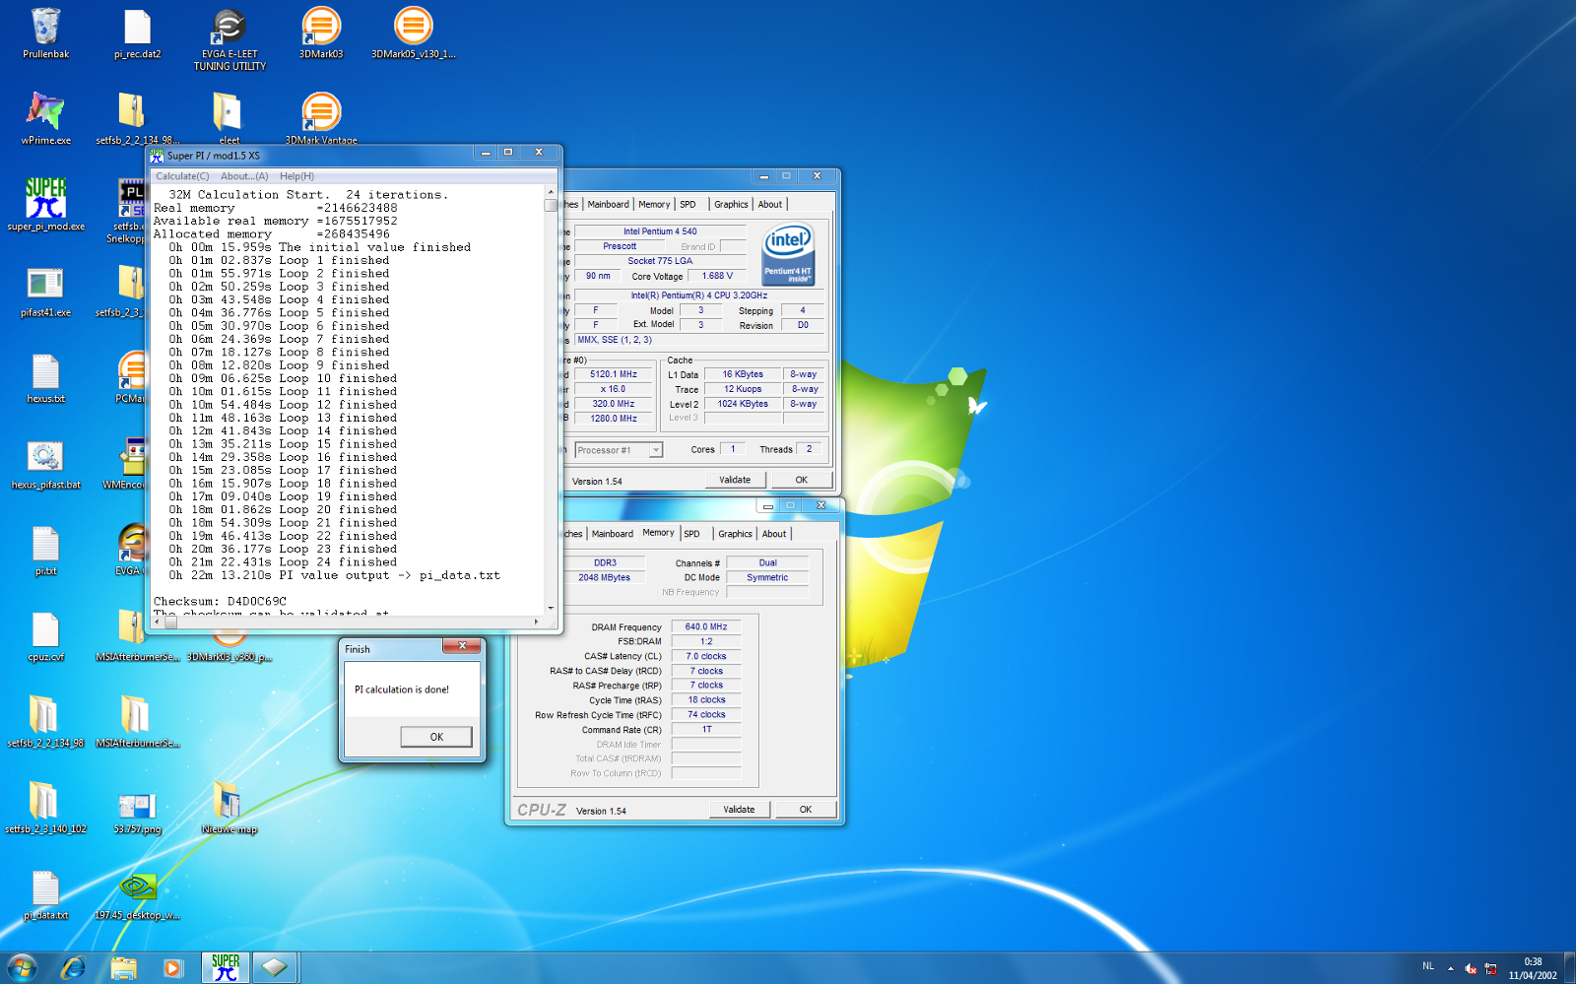Switch to Mainboard tab in CPU-Z Memory window
The height and width of the screenshot is (984, 1576).
613,534
